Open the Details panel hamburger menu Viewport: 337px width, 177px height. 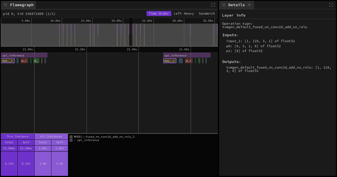[224, 5]
